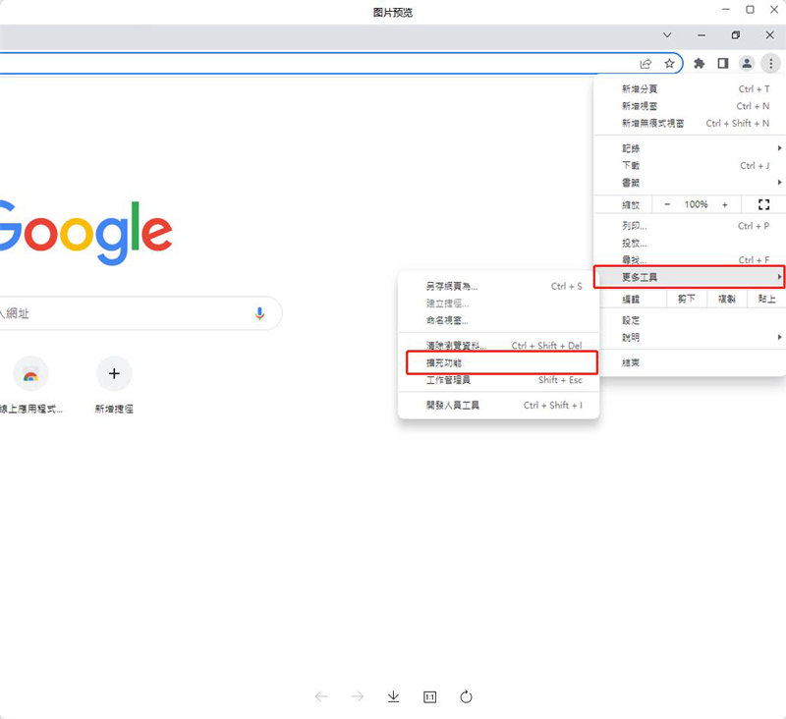Select 命名視窗... in submenu
This screenshot has height=719, width=786.
pos(499,320)
